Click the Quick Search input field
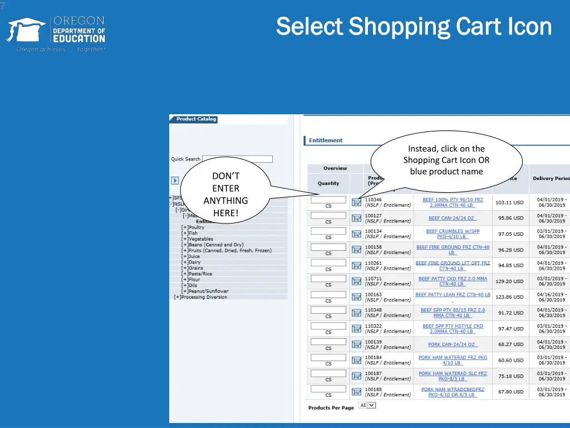Viewport: 570px width, 428px height. tap(237, 159)
